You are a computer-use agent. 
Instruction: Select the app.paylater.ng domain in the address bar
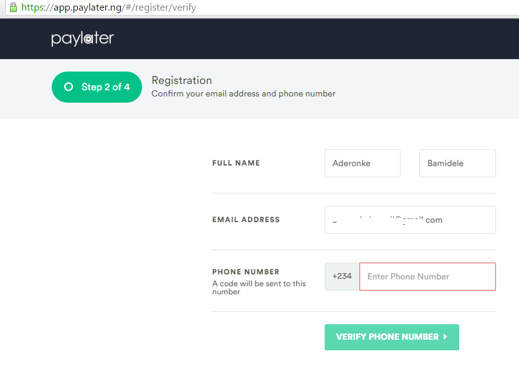tap(87, 7)
